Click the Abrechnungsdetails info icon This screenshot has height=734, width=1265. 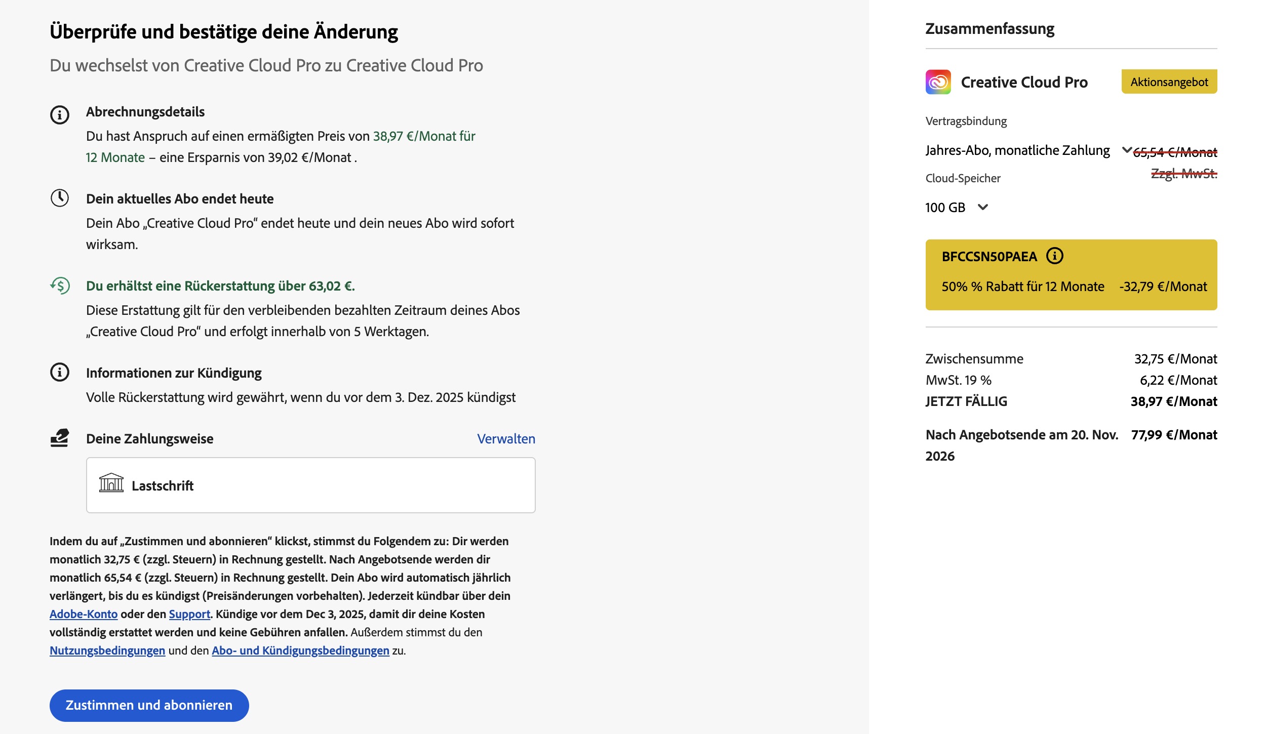coord(60,115)
